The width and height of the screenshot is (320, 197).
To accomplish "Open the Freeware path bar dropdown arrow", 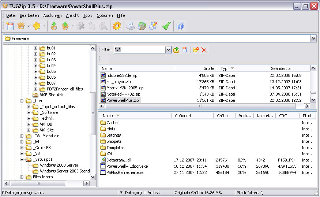I will point(313,38).
